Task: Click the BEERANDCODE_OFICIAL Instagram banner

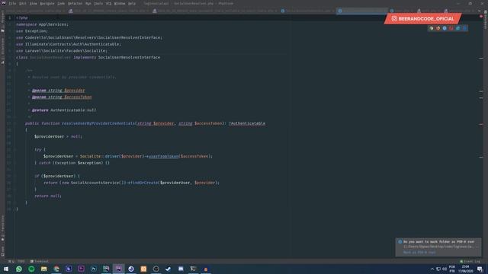Action: [422, 18]
